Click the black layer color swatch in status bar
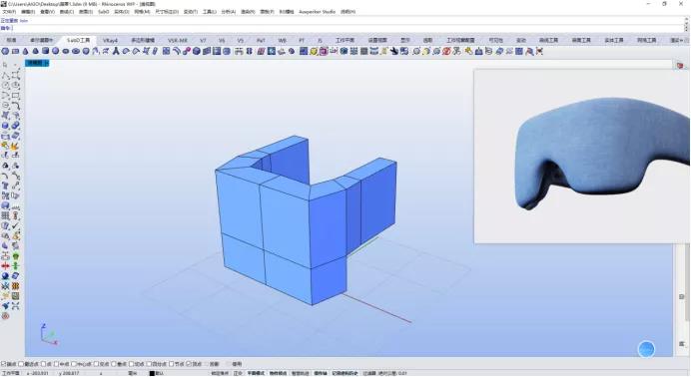The height and width of the screenshot is (377, 691). [152, 373]
